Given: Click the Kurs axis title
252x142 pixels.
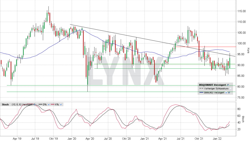Looking at the screenshot, I should (248, 50).
